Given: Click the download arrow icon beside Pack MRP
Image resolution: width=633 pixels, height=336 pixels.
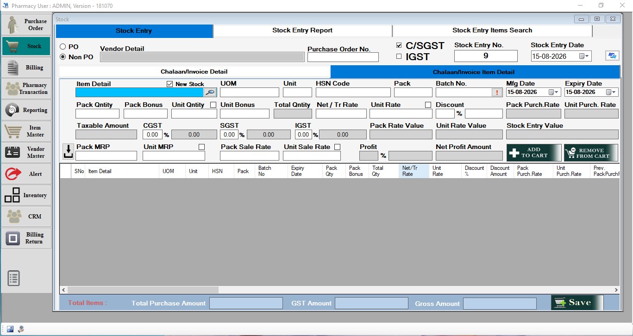Looking at the screenshot, I should (x=68, y=151).
